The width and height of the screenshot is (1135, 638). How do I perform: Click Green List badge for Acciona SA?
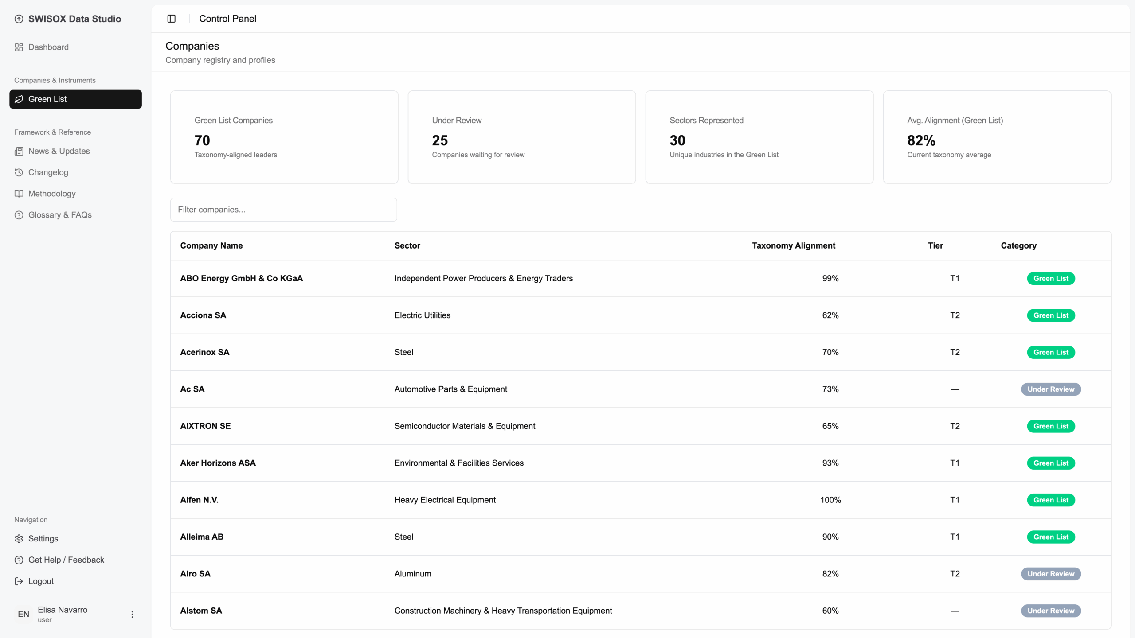click(x=1051, y=315)
